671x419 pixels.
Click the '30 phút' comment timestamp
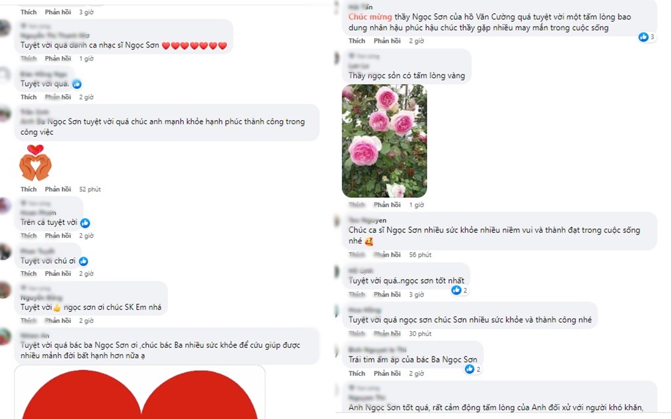[420, 334]
